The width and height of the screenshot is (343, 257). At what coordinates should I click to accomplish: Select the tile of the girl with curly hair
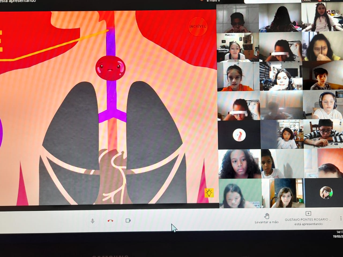click(240, 164)
